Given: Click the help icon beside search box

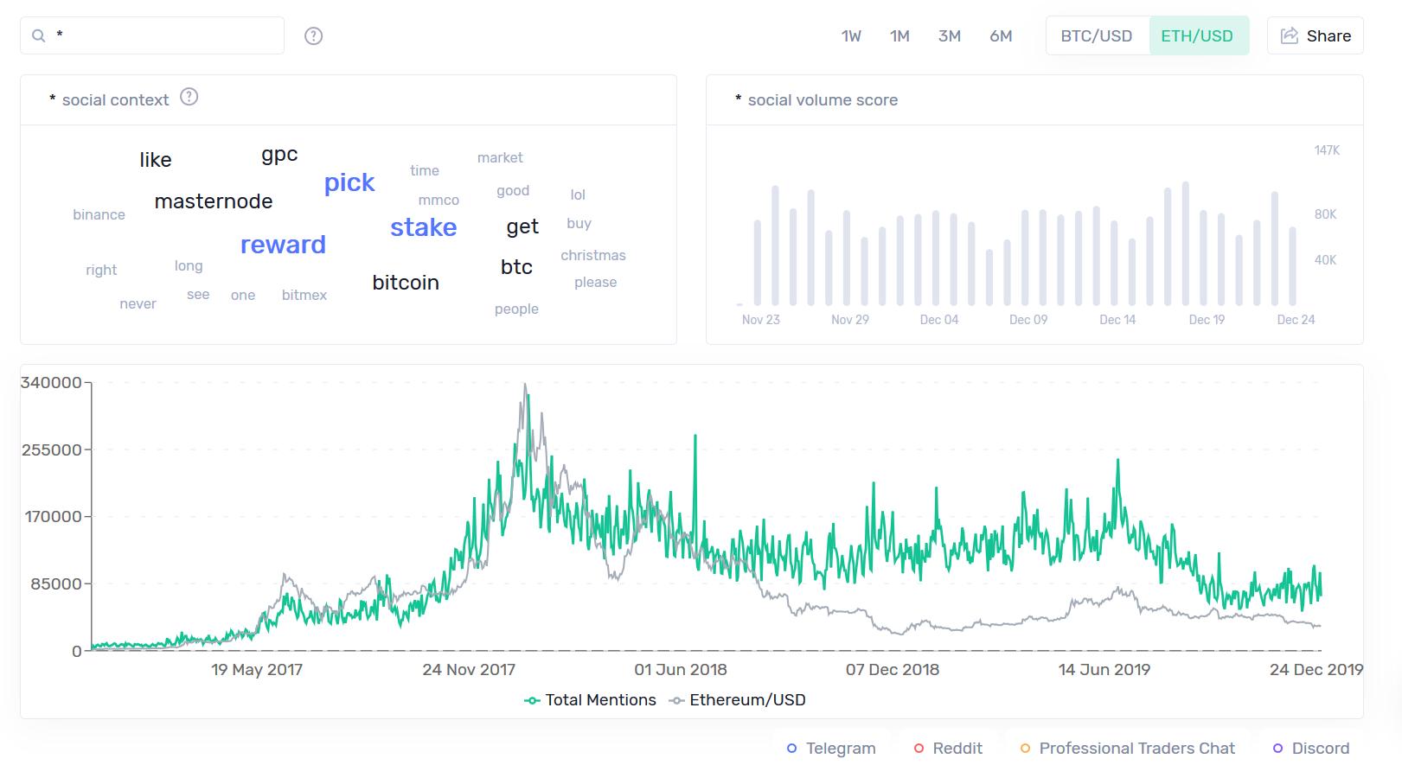Looking at the screenshot, I should click(x=314, y=35).
